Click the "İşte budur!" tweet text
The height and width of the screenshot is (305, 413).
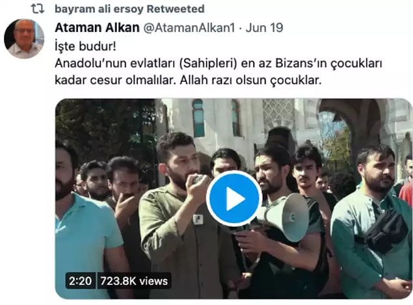pyautogui.click(x=85, y=47)
